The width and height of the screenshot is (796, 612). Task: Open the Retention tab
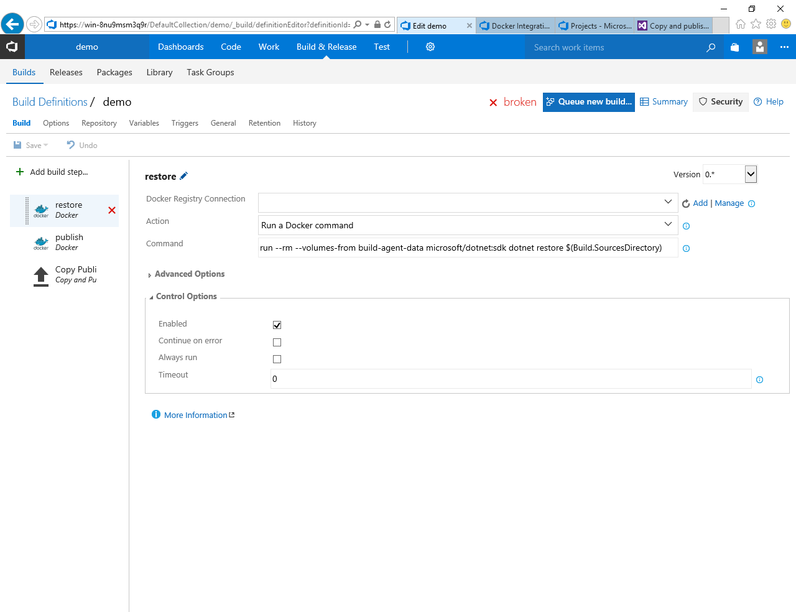tap(264, 123)
